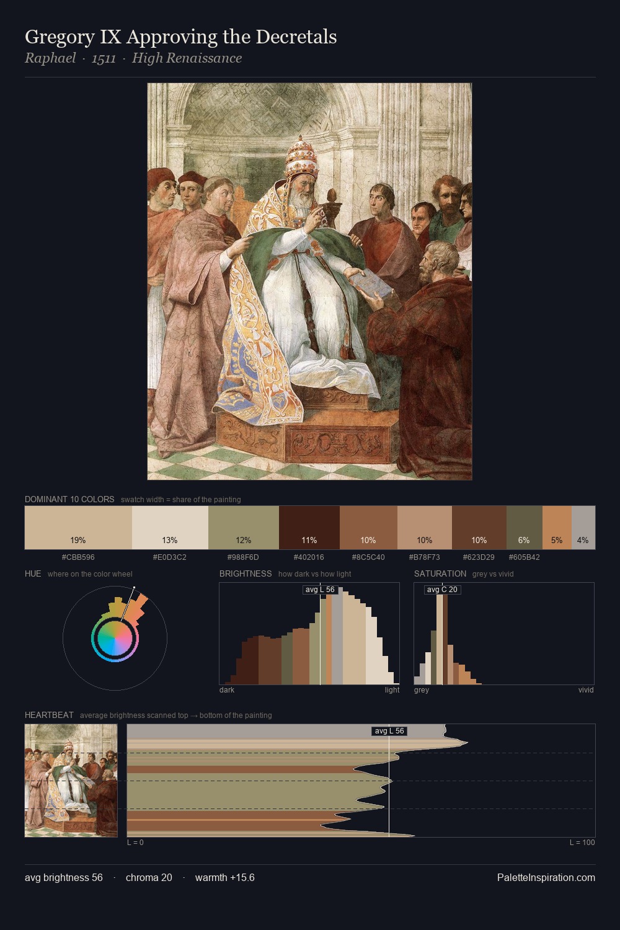620x930 pixels.
Task: Click the 'SATURATION' section heading
Action: (440, 573)
